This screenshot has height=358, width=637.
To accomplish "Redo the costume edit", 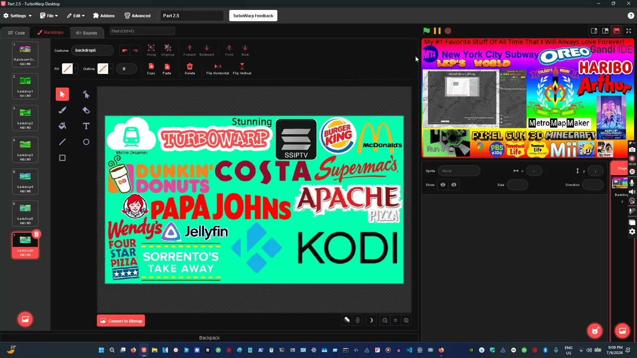I will tap(135, 50).
